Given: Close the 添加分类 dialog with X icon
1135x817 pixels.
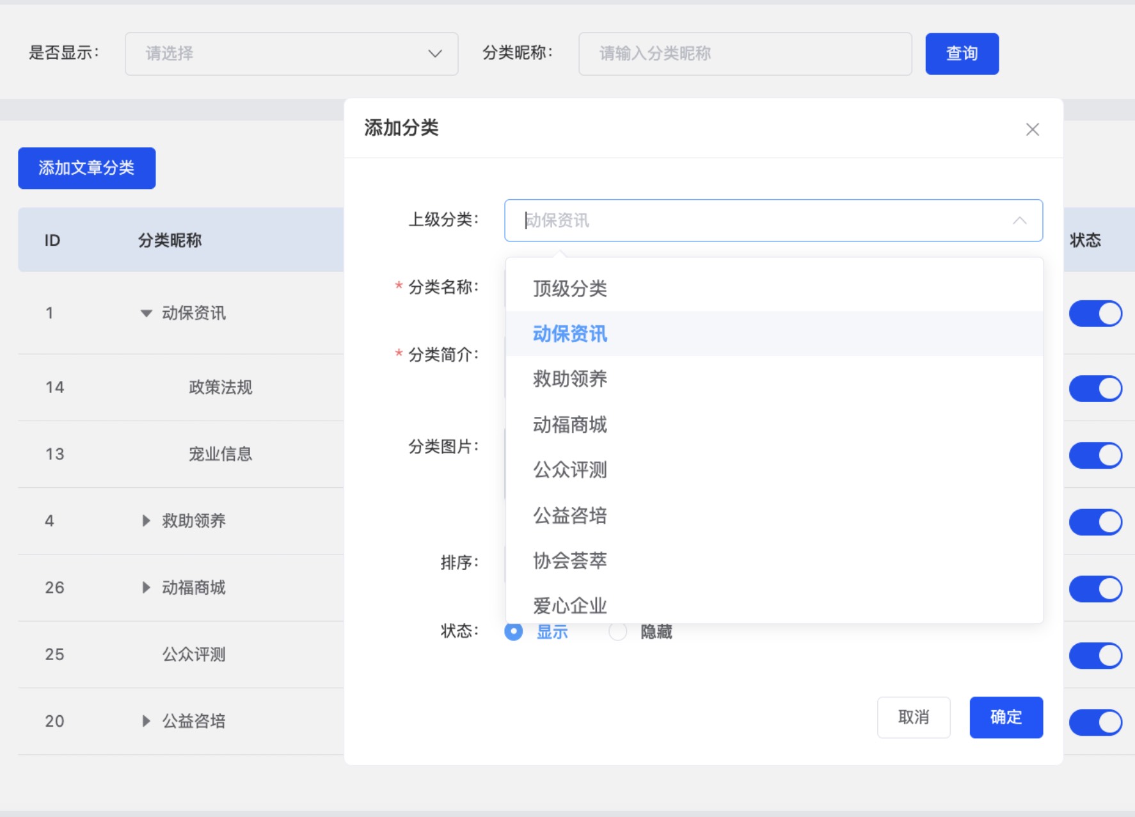Looking at the screenshot, I should (1032, 129).
